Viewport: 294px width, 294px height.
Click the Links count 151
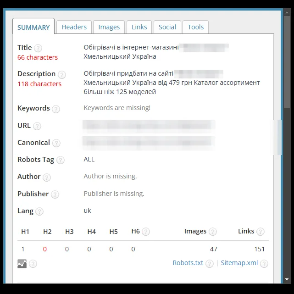click(260, 249)
